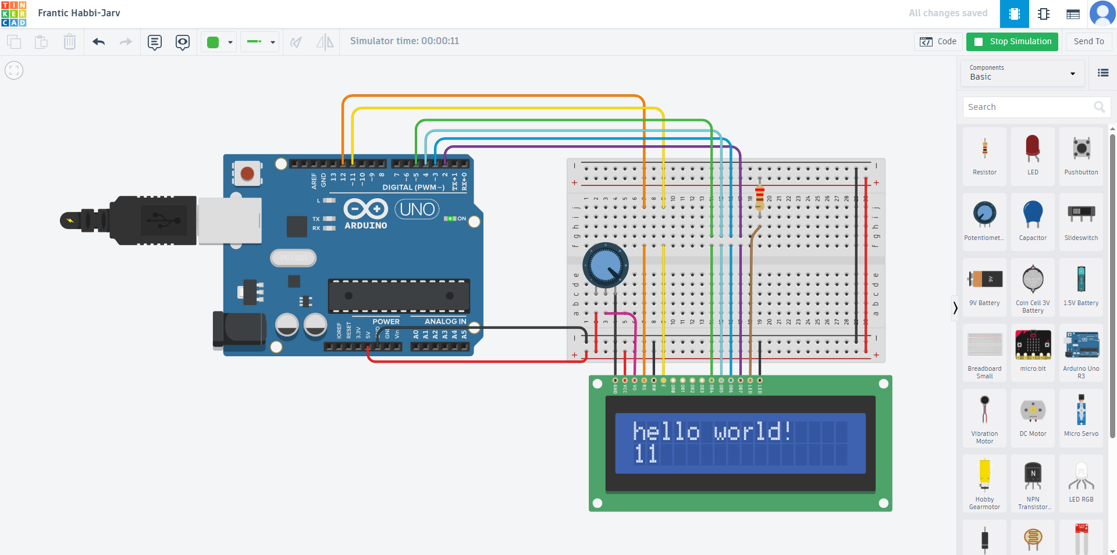This screenshot has width=1117, height=555.
Task: Click the Tinkercad logo
Action: click(x=14, y=14)
